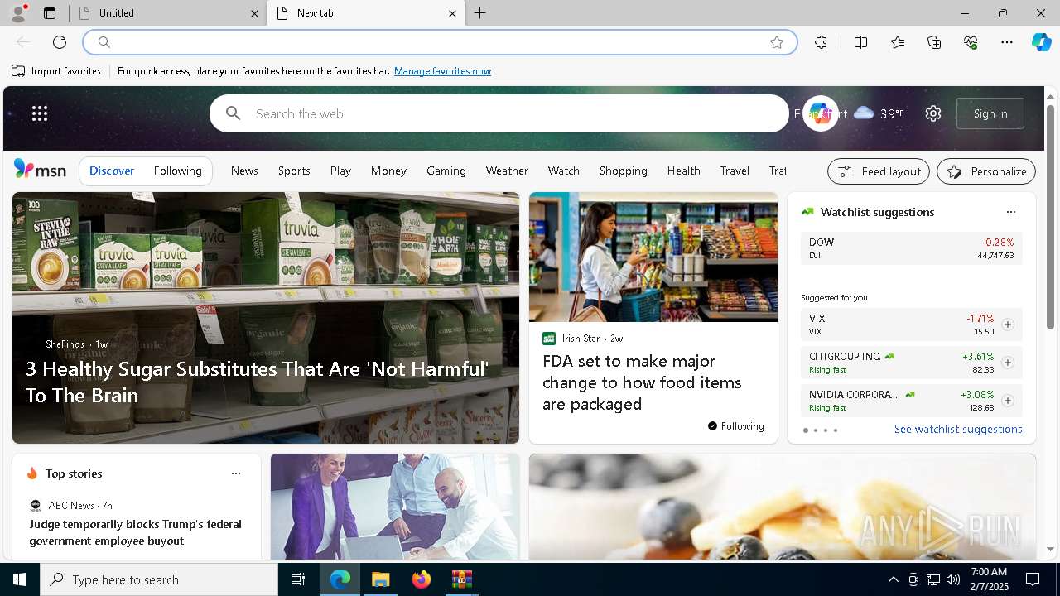Switch to the Untitled tab
The height and width of the screenshot is (596, 1060).
(168, 13)
